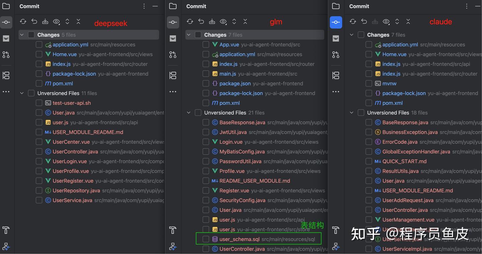Click Rollback arrow in the glm panel toolbar
The height and width of the screenshot is (254, 482).
click(201, 22)
